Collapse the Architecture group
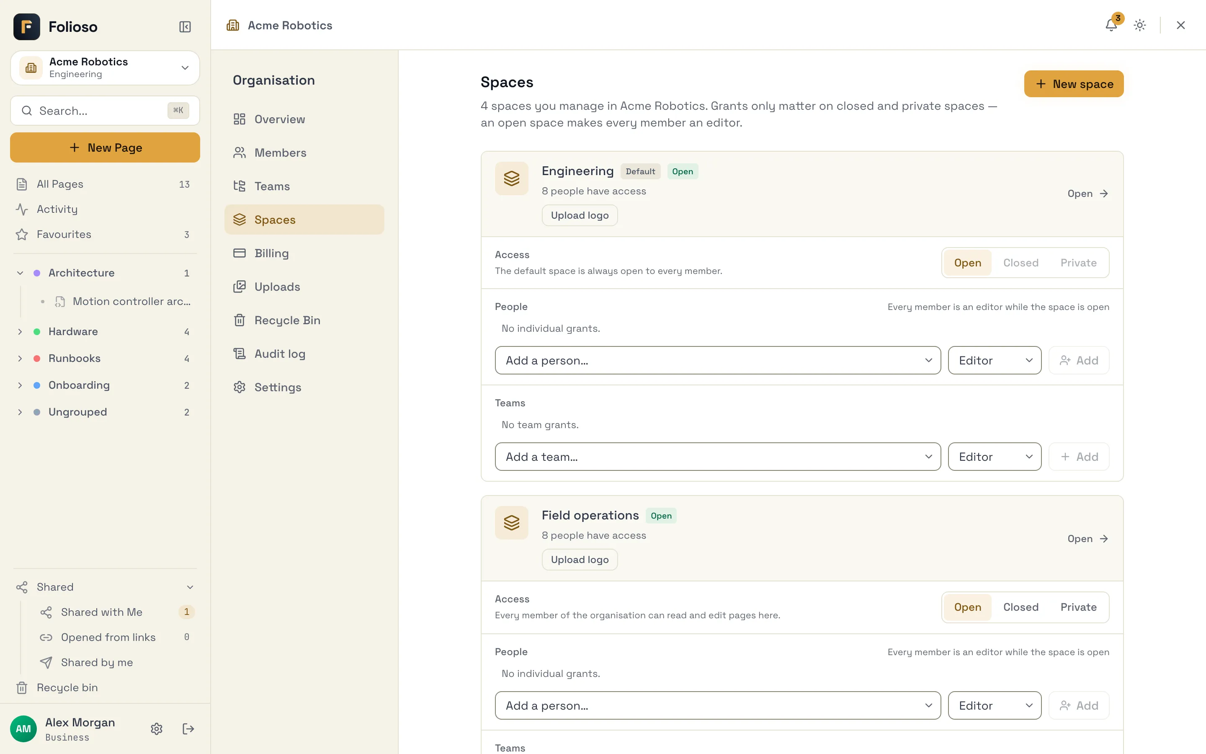 coord(20,273)
